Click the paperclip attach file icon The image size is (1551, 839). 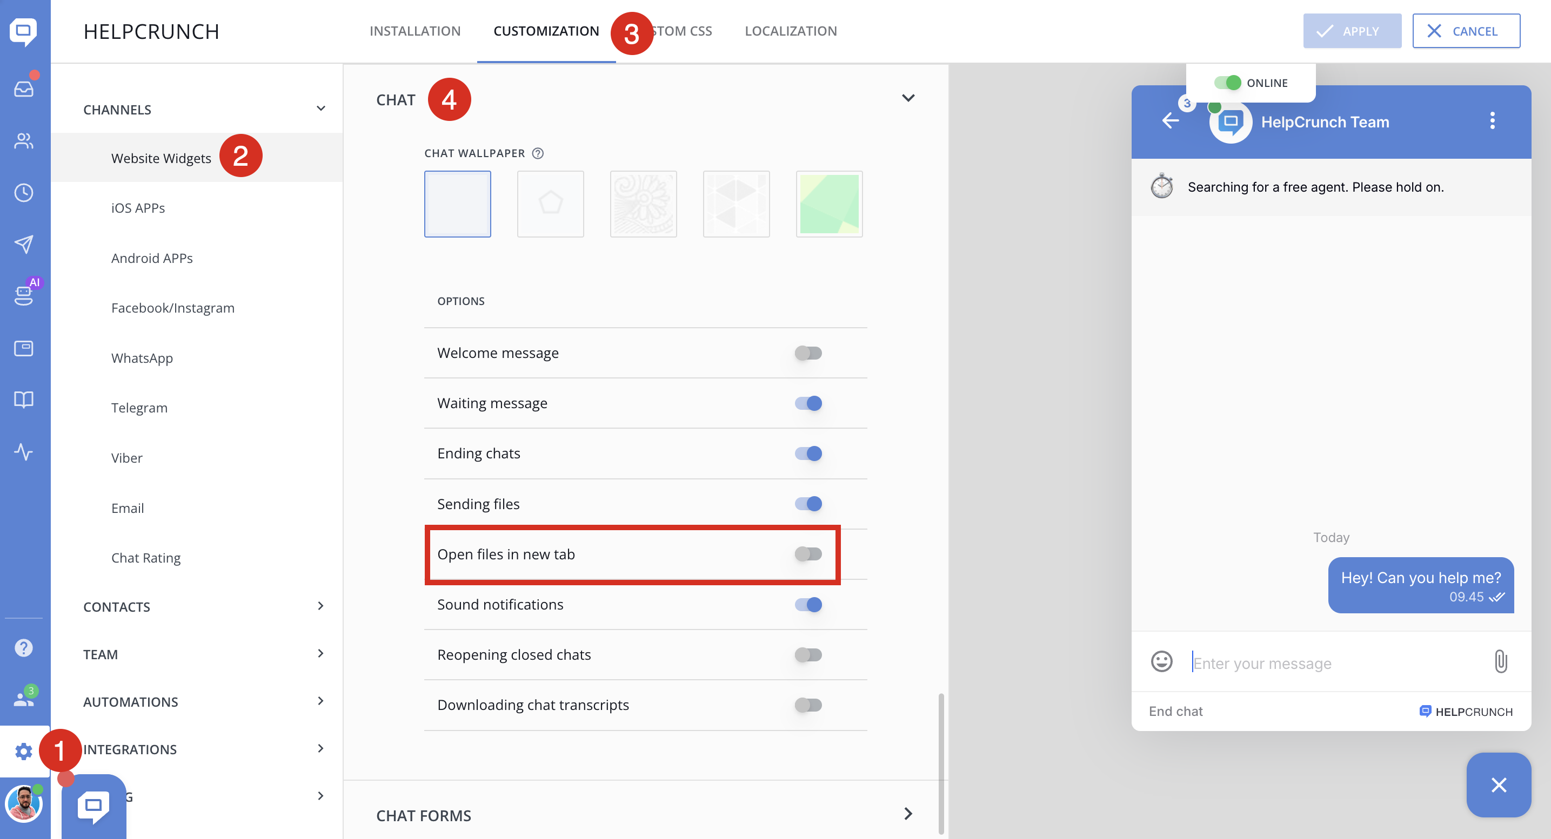tap(1500, 661)
